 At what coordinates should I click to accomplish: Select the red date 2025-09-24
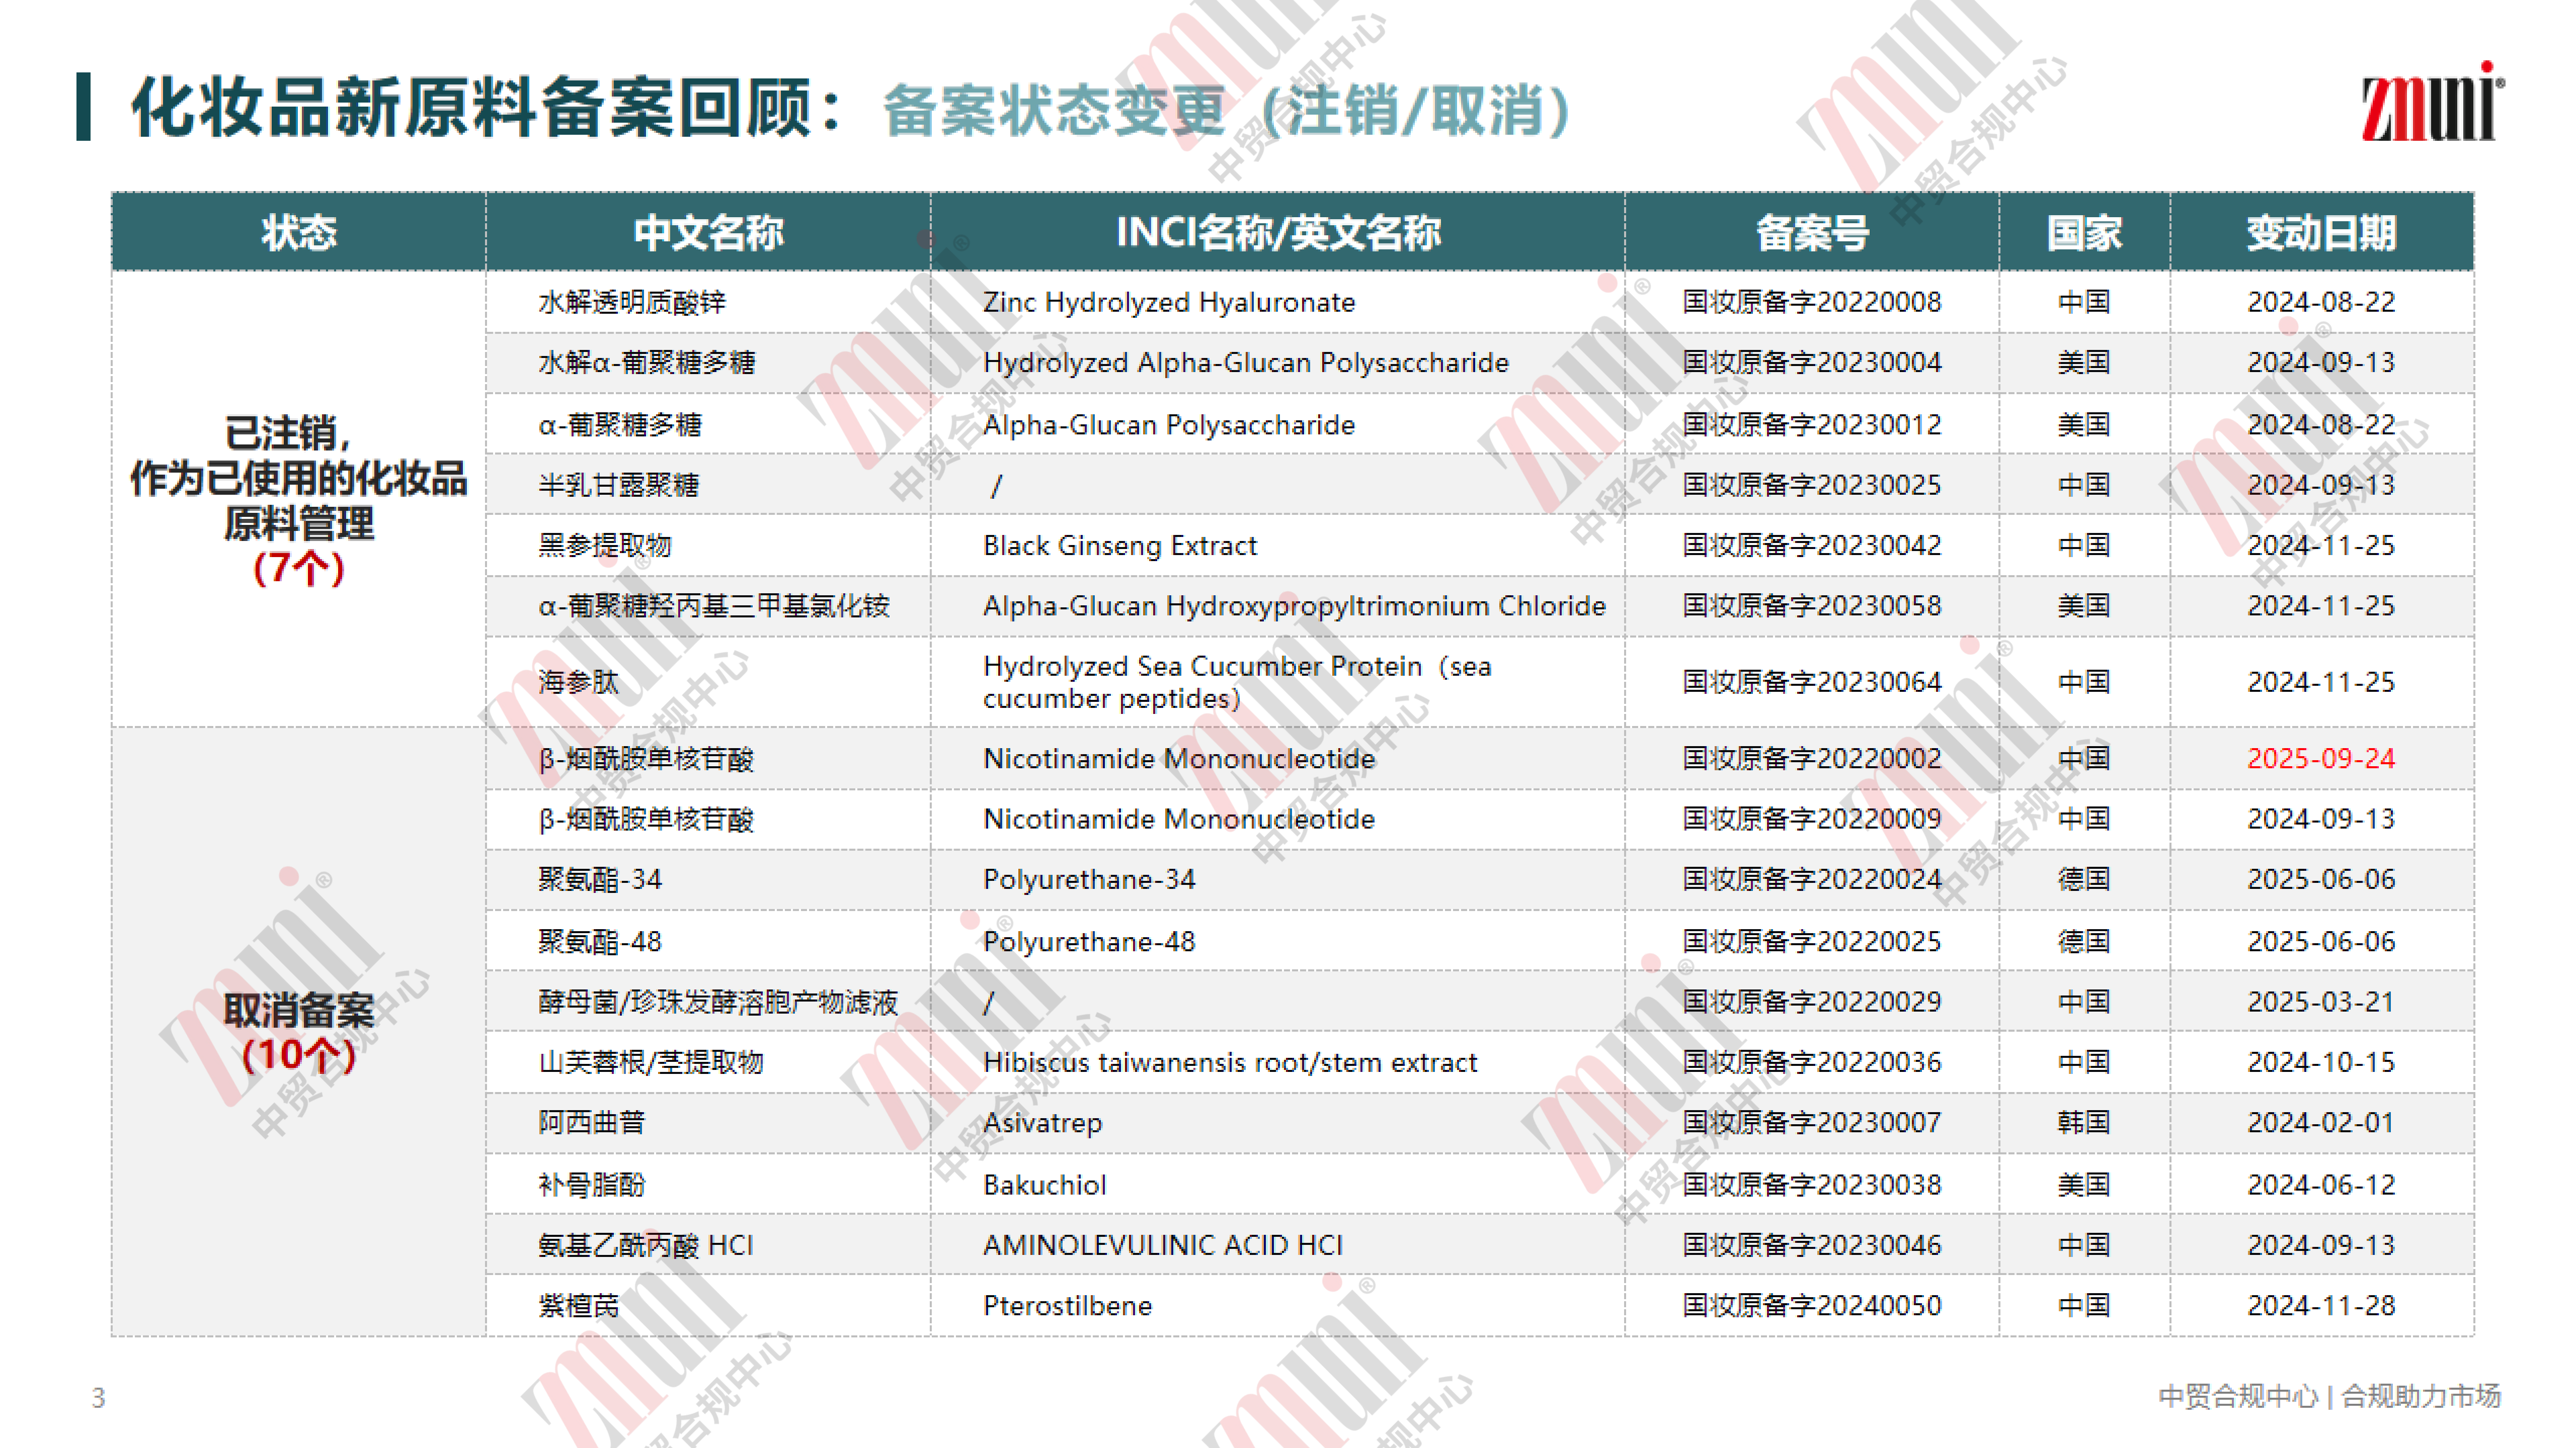pyautogui.click(x=2320, y=759)
